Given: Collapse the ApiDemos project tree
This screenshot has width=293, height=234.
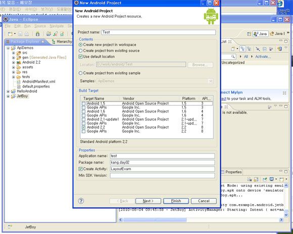Looking at the screenshot, I should click(x=8, y=48).
